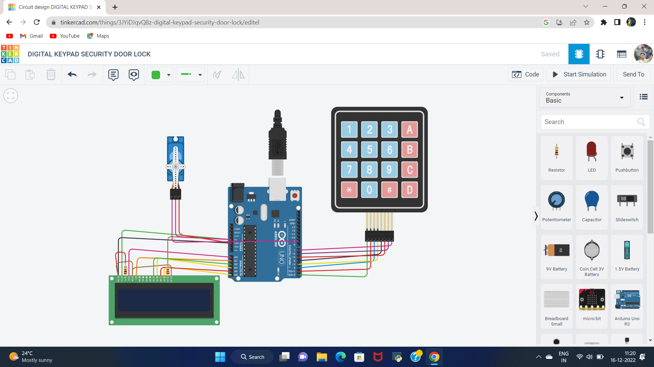The width and height of the screenshot is (654, 367).
Task: Open Maps bookmark
Action: click(x=98, y=36)
